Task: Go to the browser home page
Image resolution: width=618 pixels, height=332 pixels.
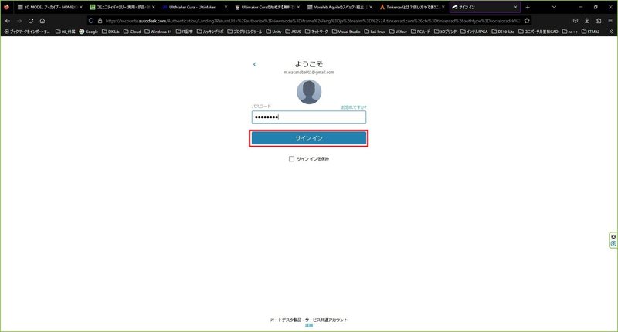Action: coord(42,21)
